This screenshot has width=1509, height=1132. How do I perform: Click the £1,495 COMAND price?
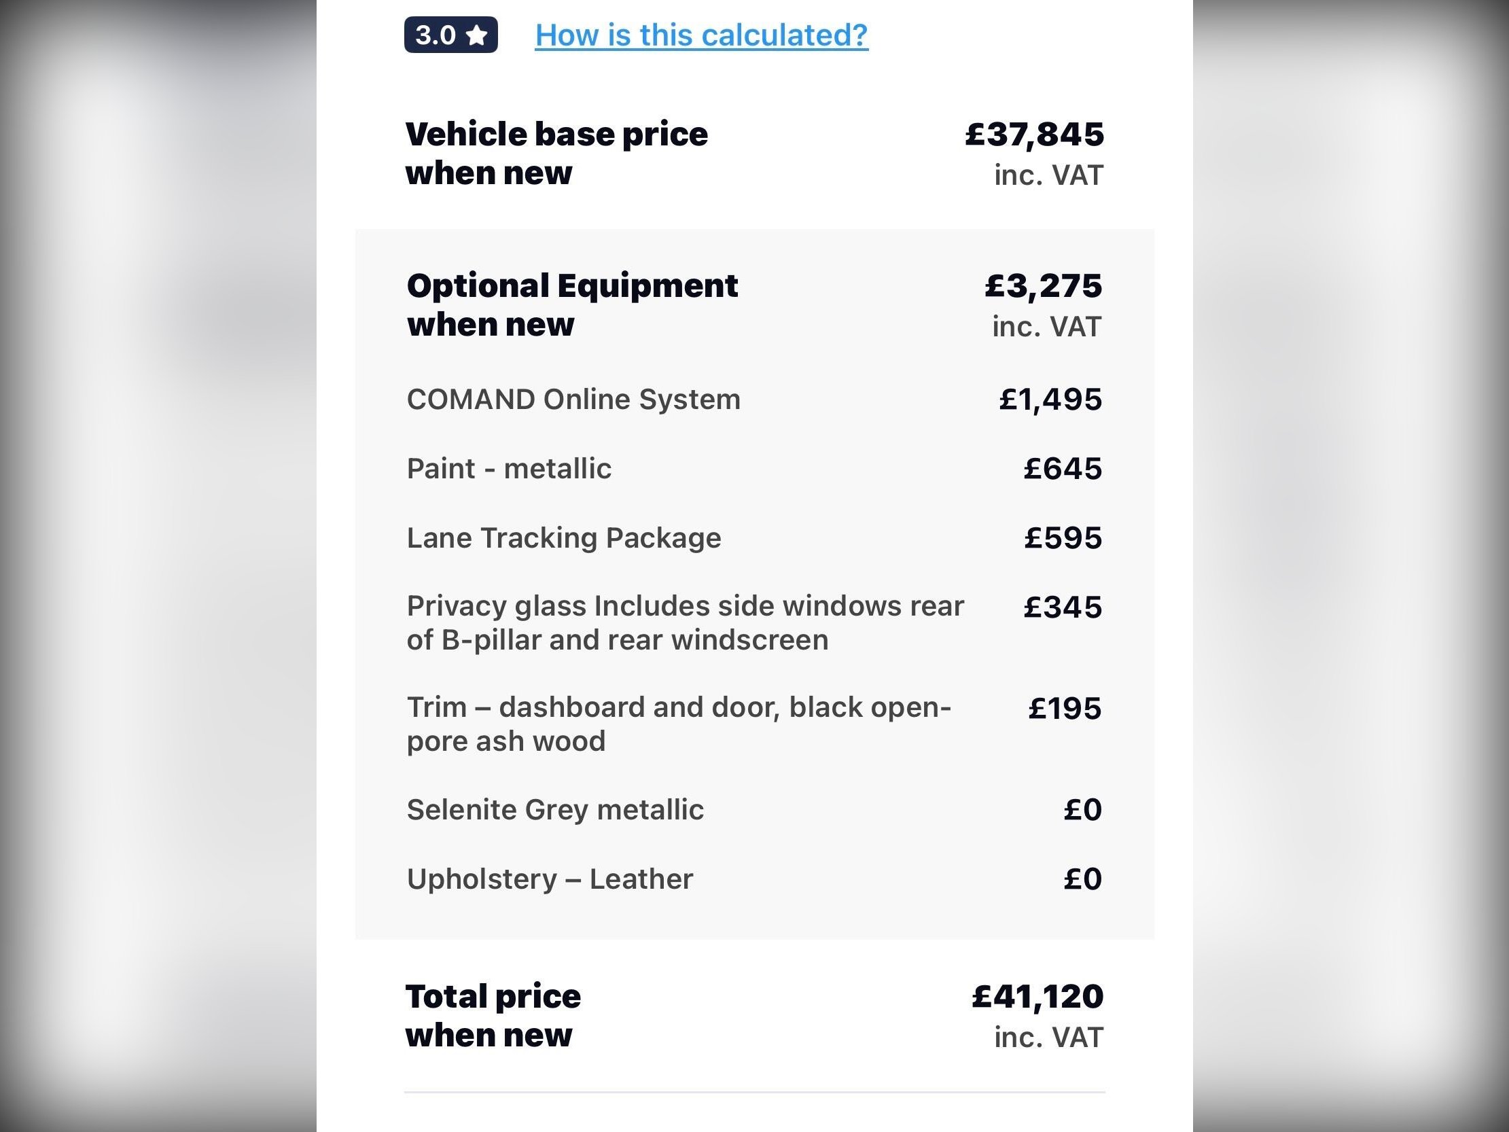click(1050, 399)
